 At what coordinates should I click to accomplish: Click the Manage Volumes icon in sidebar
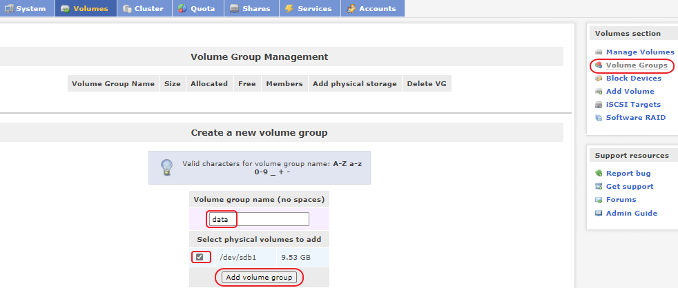pos(599,52)
